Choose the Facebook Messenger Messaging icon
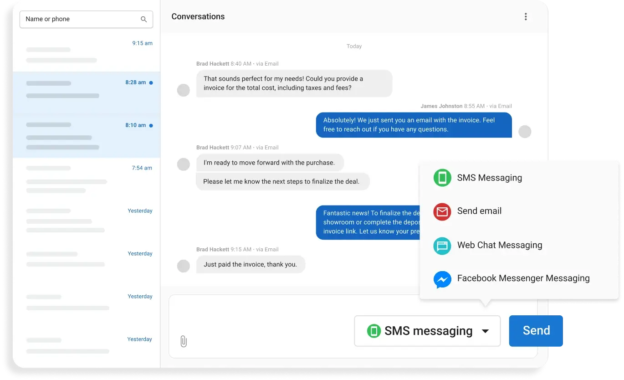This screenshot has height=380, width=624. pyautogui.click(x=442, y=279)
